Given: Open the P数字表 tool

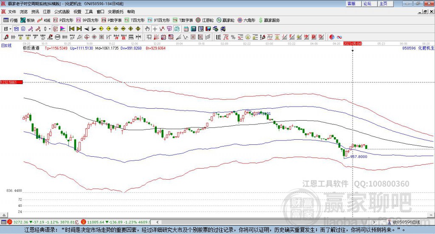Looking at the screenshot, I should click(x=112, y=20).
